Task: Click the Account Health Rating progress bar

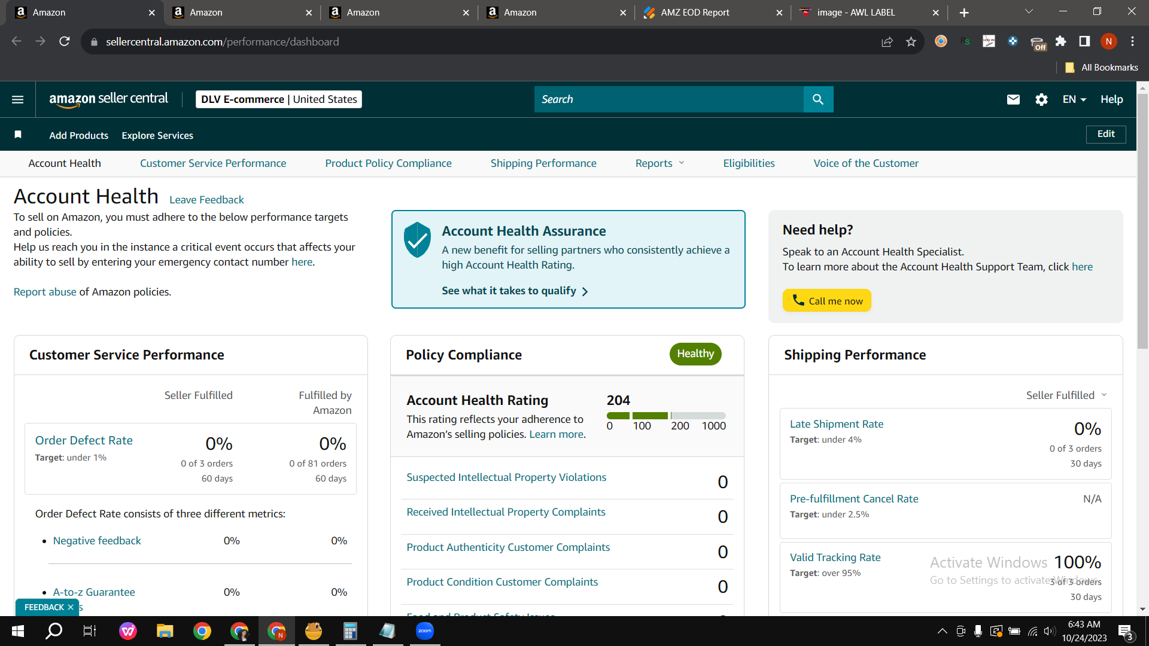Action: [666, 416]
